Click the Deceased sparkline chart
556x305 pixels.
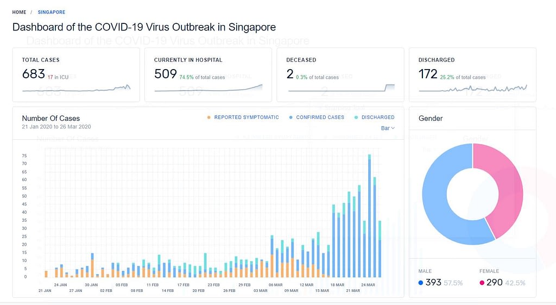point(341,88)
